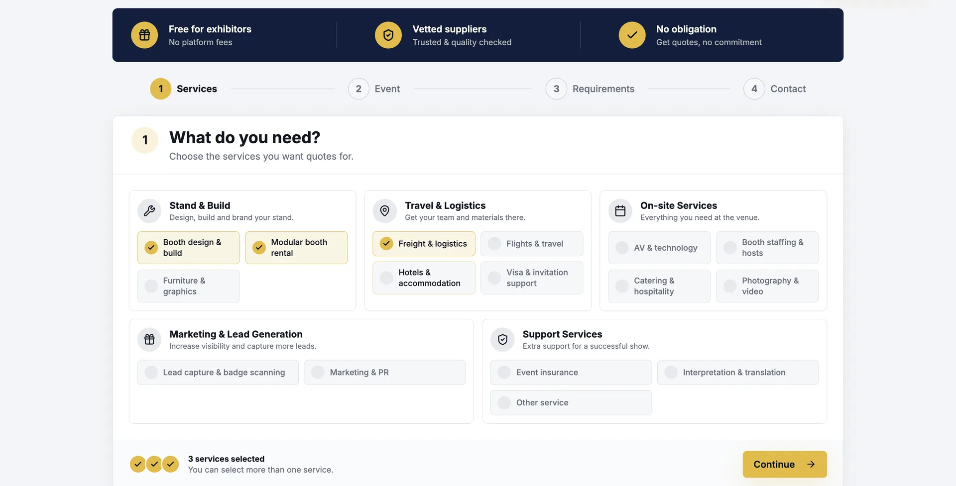Toggle off Freight & logistics
956x486 pixels.
(x=424, y=244)
